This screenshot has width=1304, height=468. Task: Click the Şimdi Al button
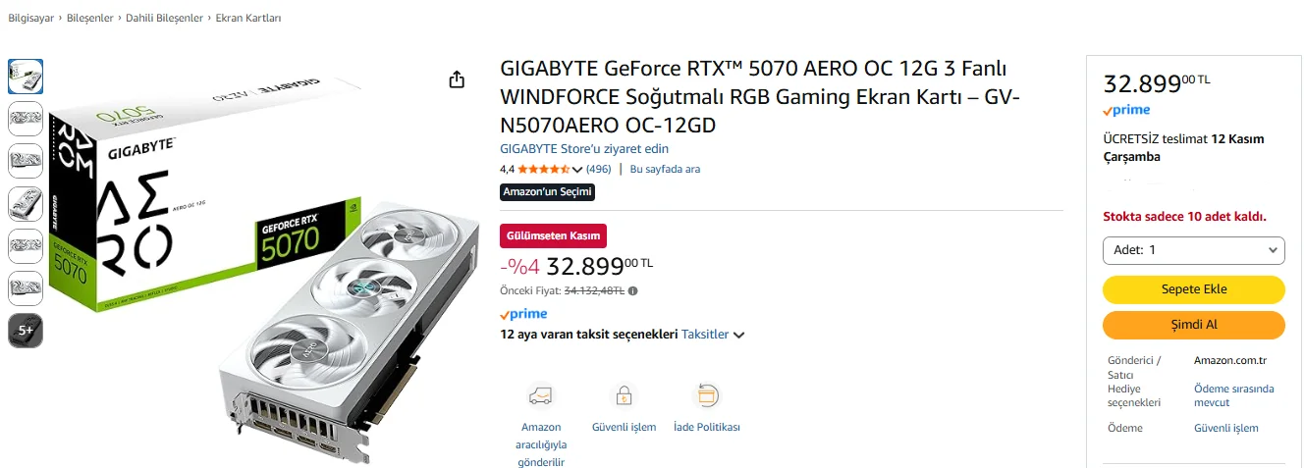click(x=1193, y=325)
